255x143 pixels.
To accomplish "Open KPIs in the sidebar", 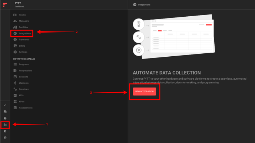I will pos(19,95).
